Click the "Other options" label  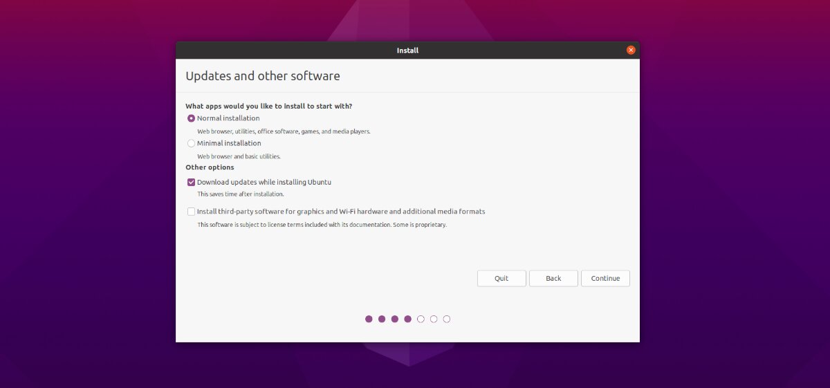(x=210, y=167)
